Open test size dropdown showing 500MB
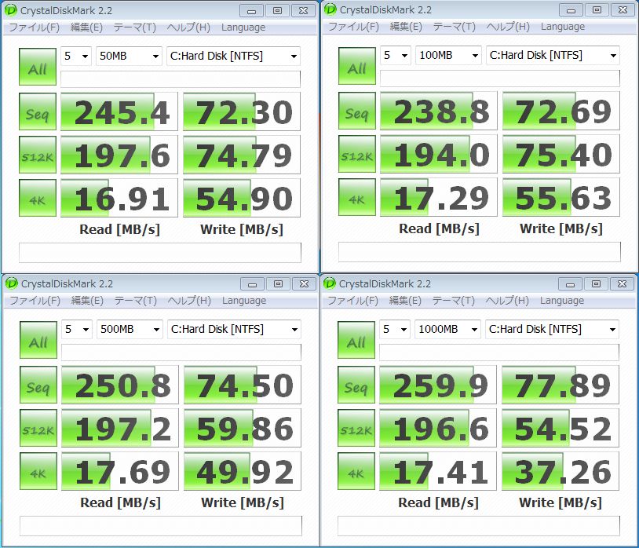Image resolution: width=639 pixels, height=548 pixels. 130,329
